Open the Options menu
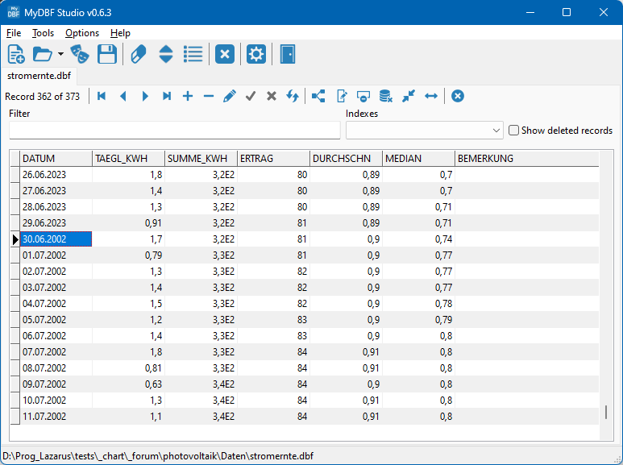The image size is (623, 465). (x=82, y=33)
